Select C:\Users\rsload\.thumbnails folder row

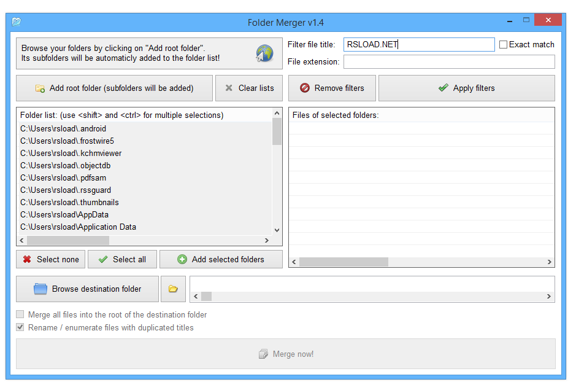[x=145, y=202]
